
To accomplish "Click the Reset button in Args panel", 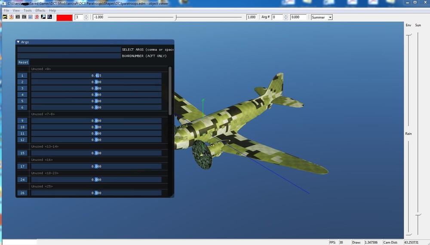I will tap(23, 62).
